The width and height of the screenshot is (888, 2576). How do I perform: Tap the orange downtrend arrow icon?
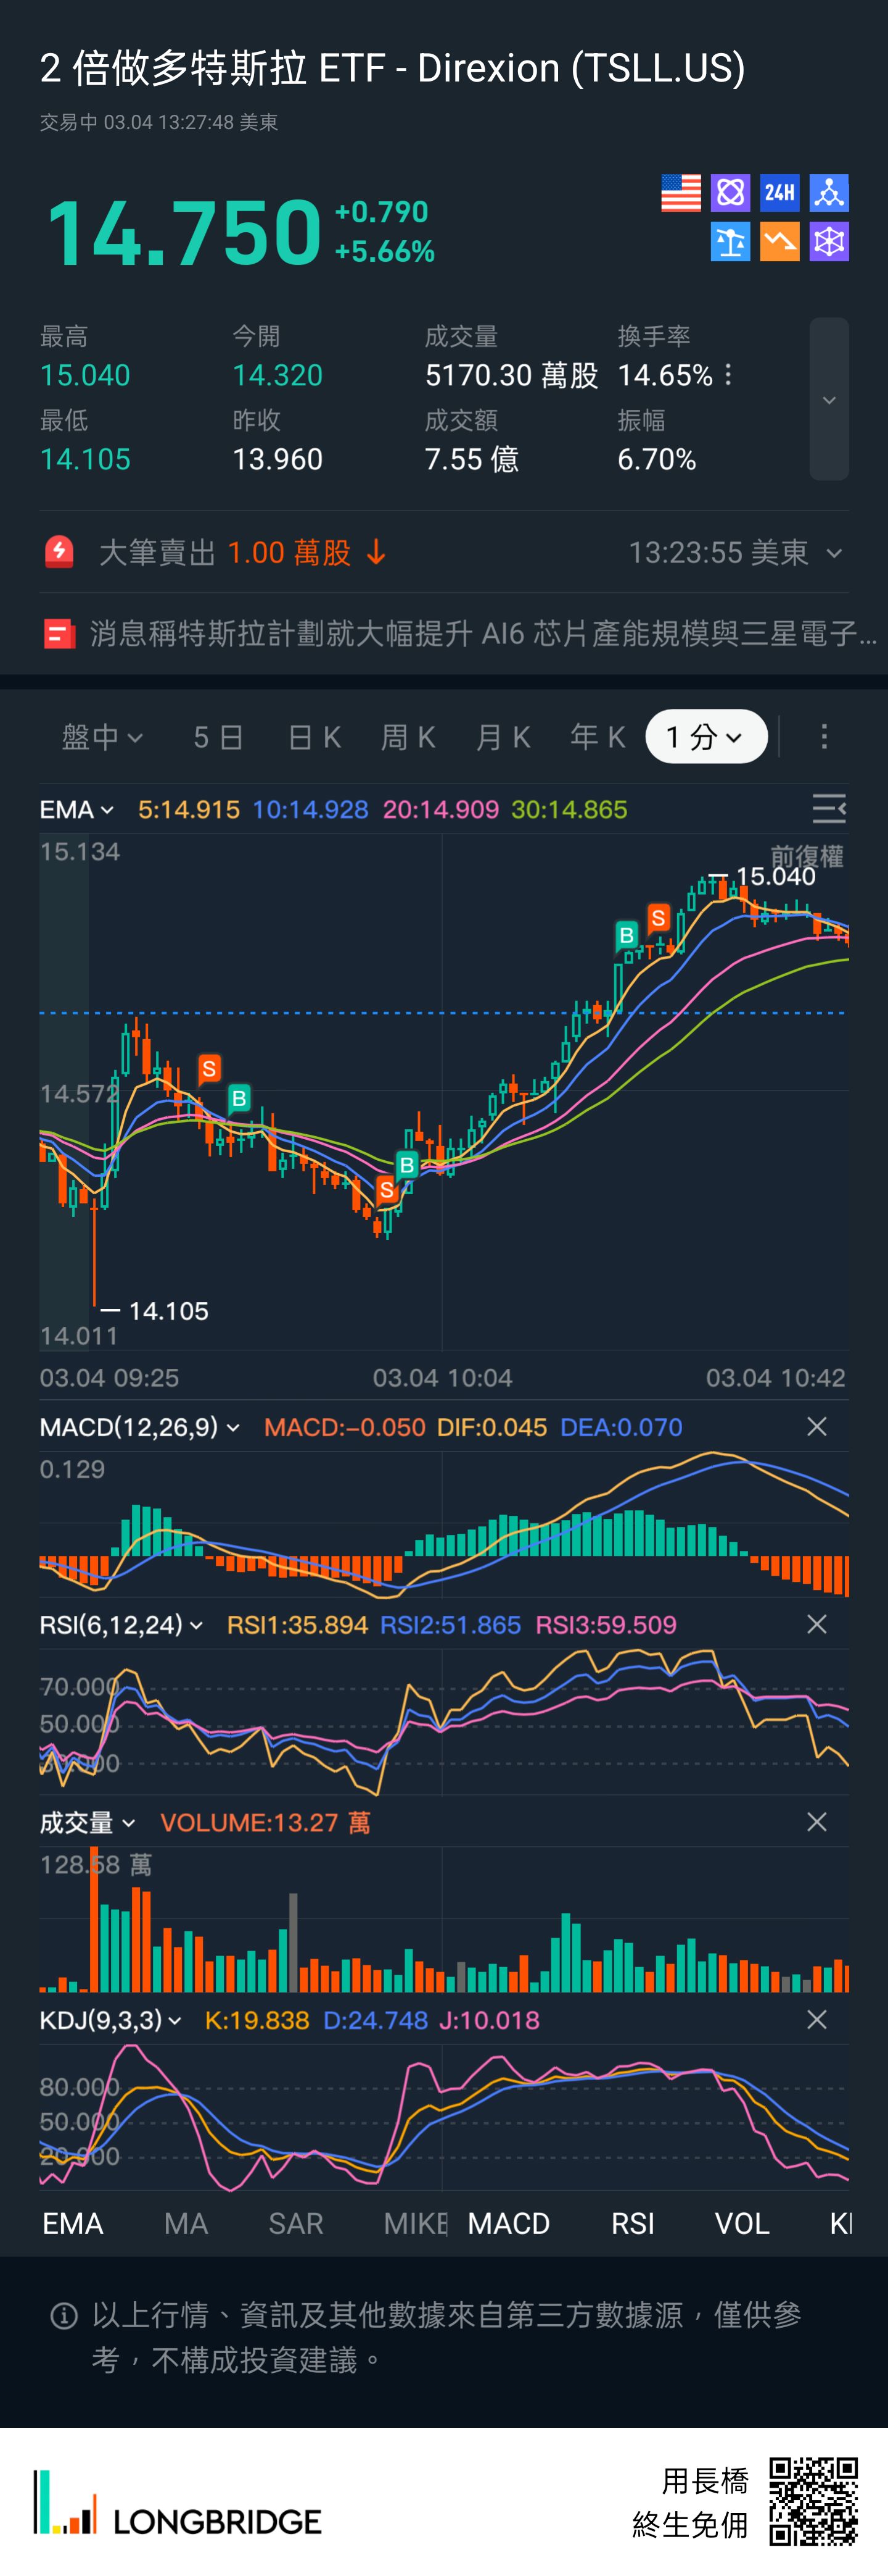(779, 242)
